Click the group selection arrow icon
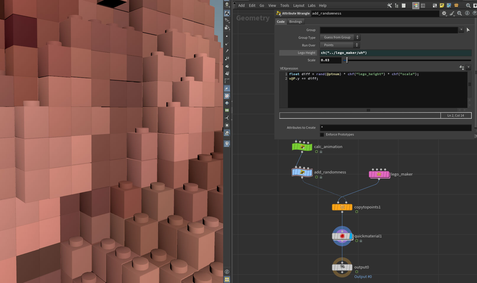Image resolution: width=477 pixels, height=283 pixels. (x=468, y=30)
